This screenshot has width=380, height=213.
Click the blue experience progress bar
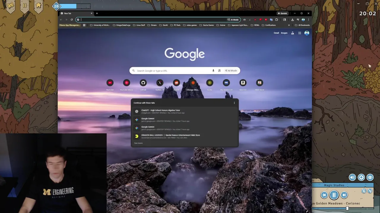(x=75, y=6)
